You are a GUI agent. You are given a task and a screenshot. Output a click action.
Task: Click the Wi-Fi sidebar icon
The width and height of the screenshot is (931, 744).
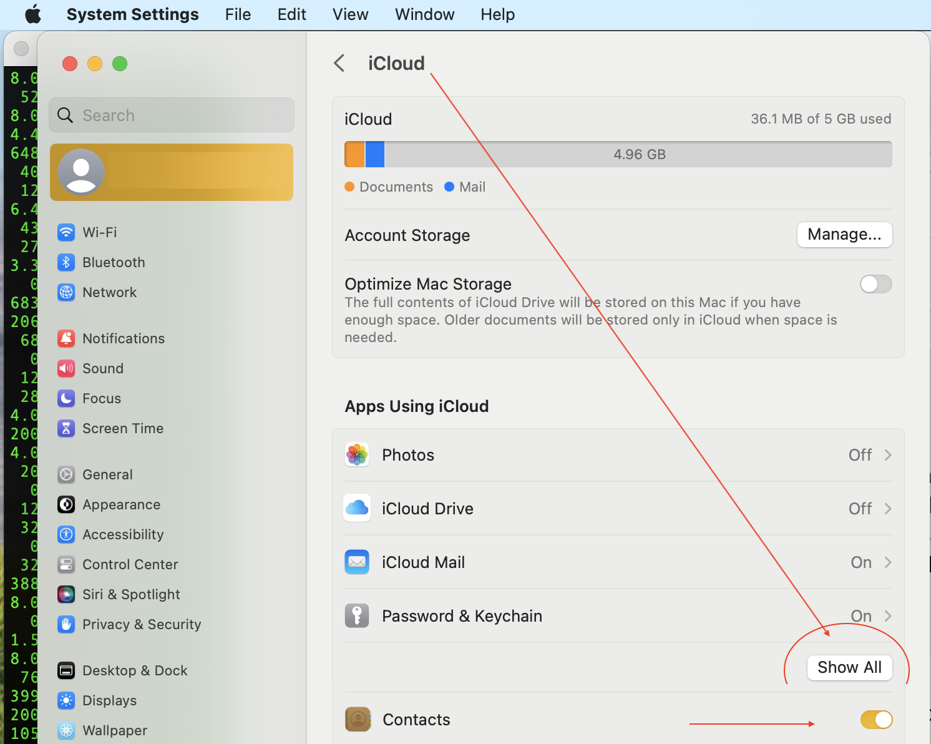66,232
